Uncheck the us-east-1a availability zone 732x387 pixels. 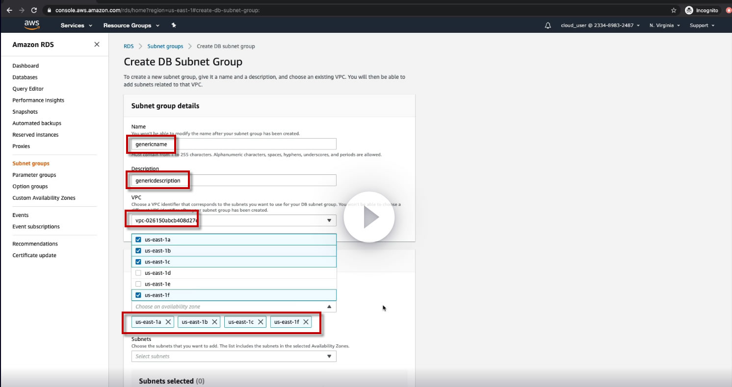coord(138,240)
